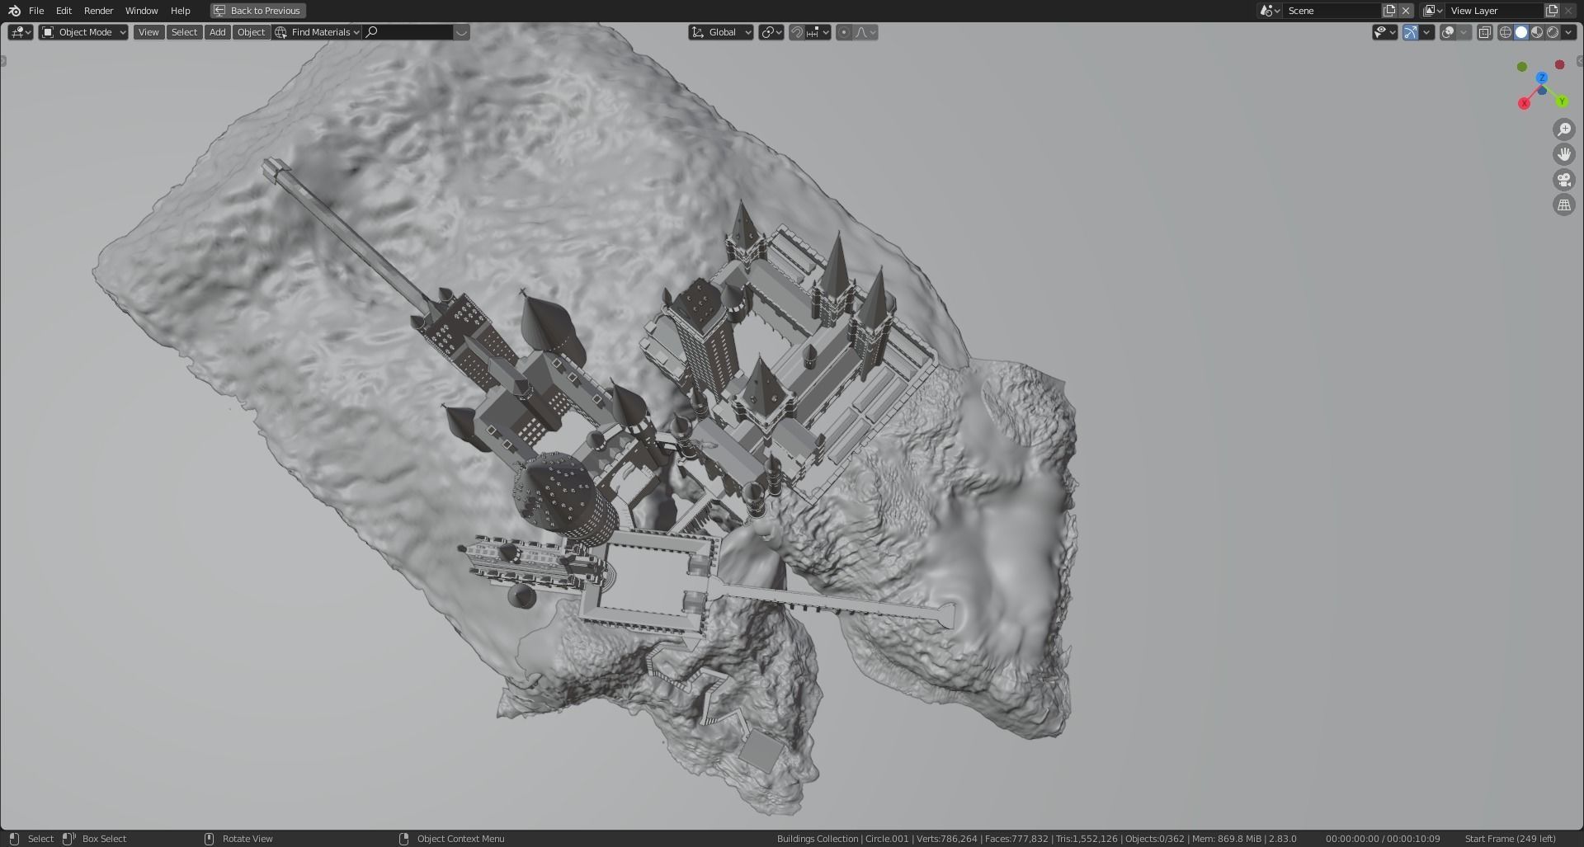Toggle X-ray mode

coord(1485,32)
